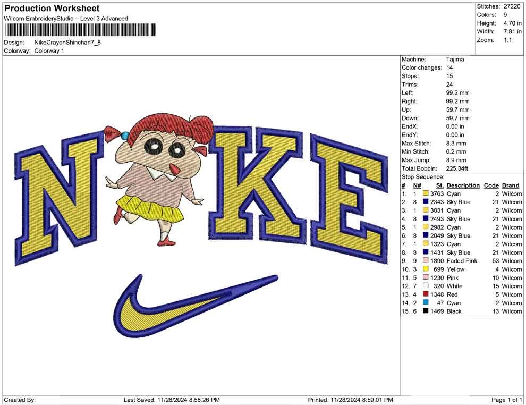Click the embroidered letter 'E' in the preview

tap(349, 198)
